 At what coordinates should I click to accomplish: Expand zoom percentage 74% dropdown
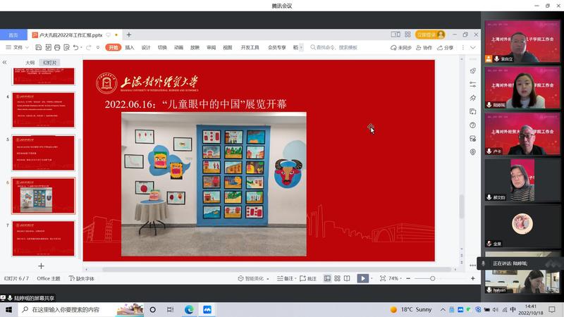pyautogui.click(x=396, y=278)
